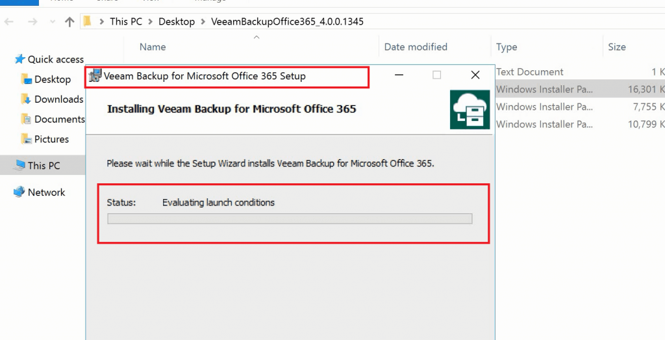The width and height of the screenshot is (665, 340).
Task: Click the Network icon in the sidebar
Action: tap(19, 192)
